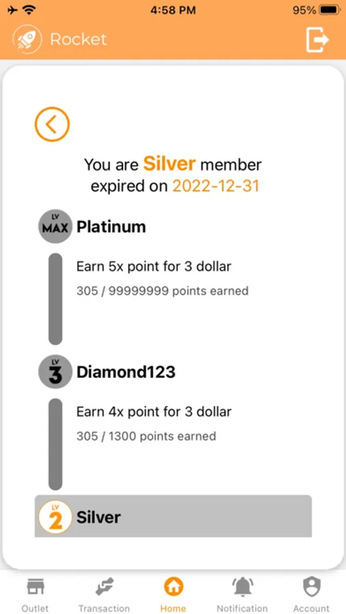
Task: Click the Platinum level heading
Action: point(111,226)
